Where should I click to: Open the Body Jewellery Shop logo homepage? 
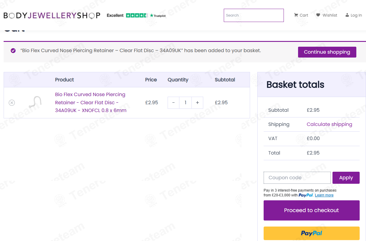pos(52,15)
